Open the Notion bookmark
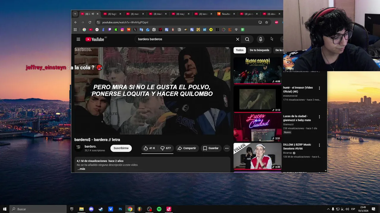Screen dimensions: 380x213 179,30
